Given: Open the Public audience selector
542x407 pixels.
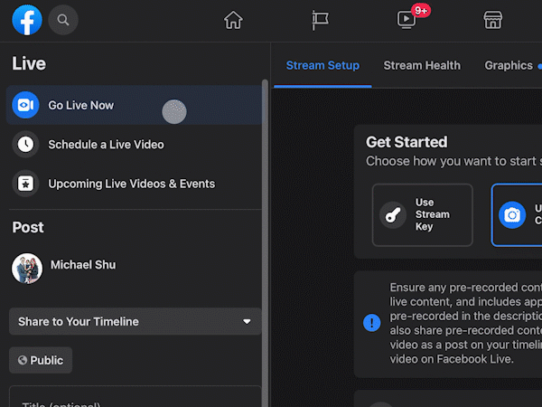Looking at the screenshot, I should pos(41,360).
